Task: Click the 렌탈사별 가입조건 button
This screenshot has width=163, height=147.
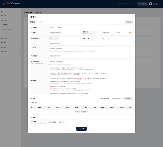Action: [x=117, y=98]
